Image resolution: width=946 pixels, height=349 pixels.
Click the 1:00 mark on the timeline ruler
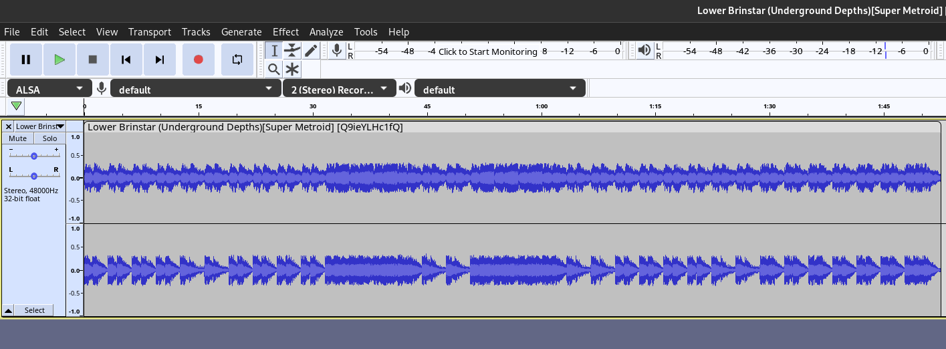(542, 107)
